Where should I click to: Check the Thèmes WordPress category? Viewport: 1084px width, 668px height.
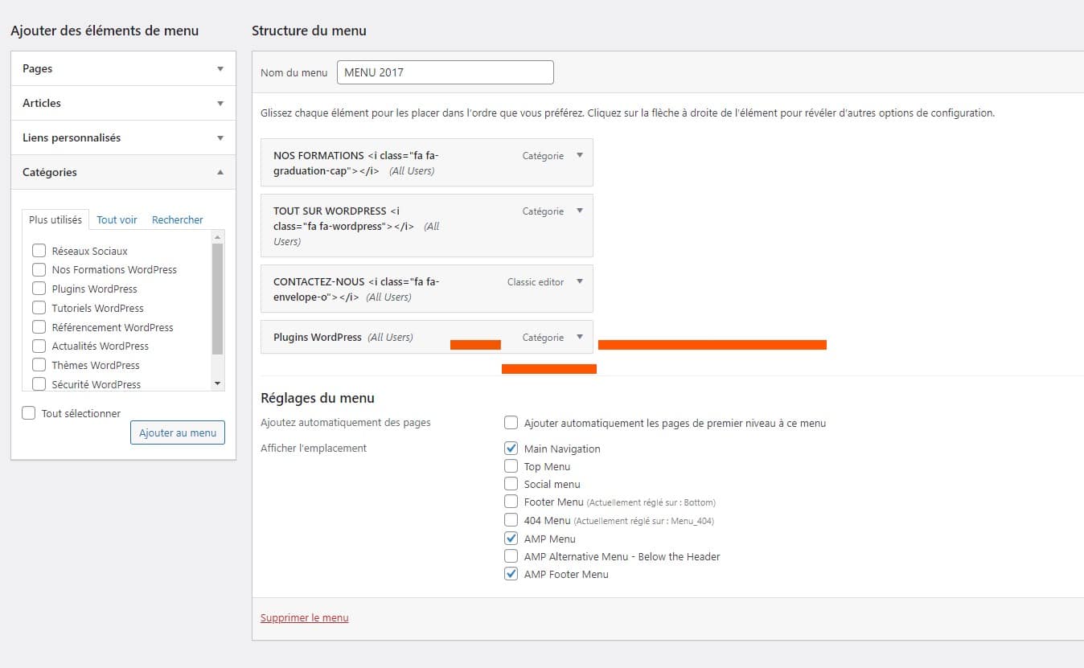[38, 365]
